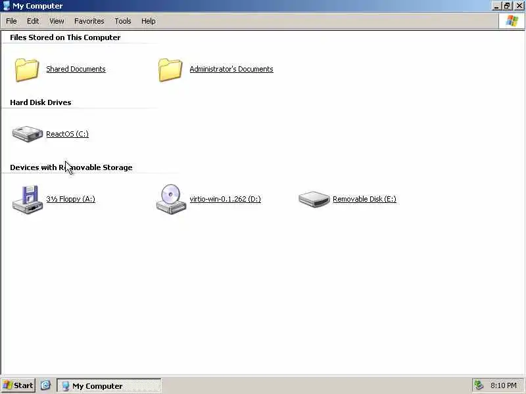The height and width of the screenshot is (394, 526).
Task: Select the 3½ Floppy (A:) drive icon
Action: pos(28,200)
